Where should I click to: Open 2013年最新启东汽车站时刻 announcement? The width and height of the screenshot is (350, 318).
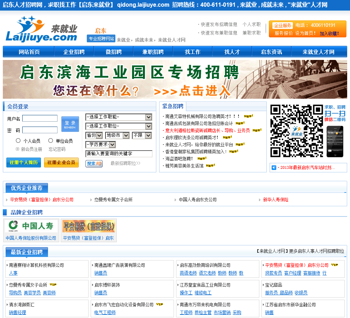[x=307, y=167]
